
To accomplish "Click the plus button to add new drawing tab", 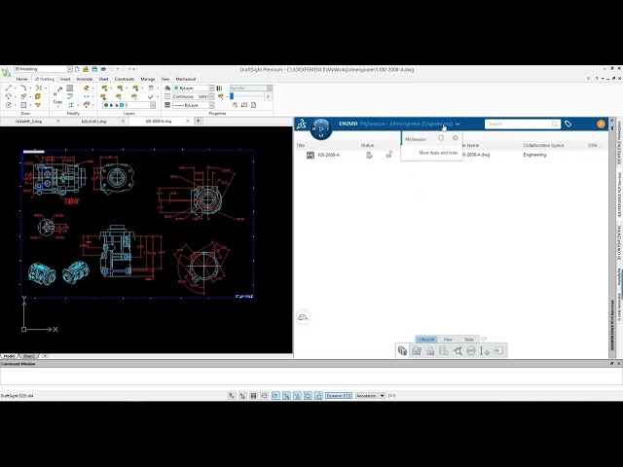I will pos(198,121).
